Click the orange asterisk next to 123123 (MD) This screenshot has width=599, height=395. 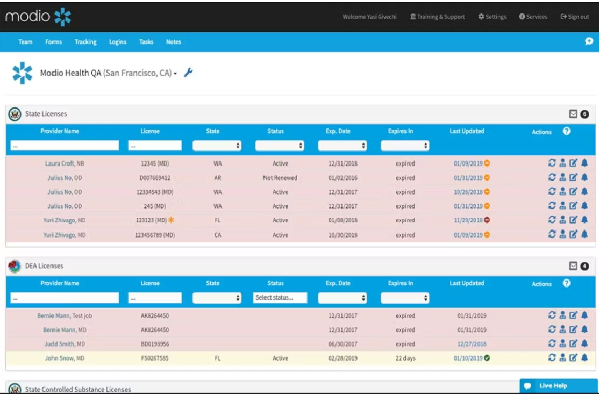point(171,220)
